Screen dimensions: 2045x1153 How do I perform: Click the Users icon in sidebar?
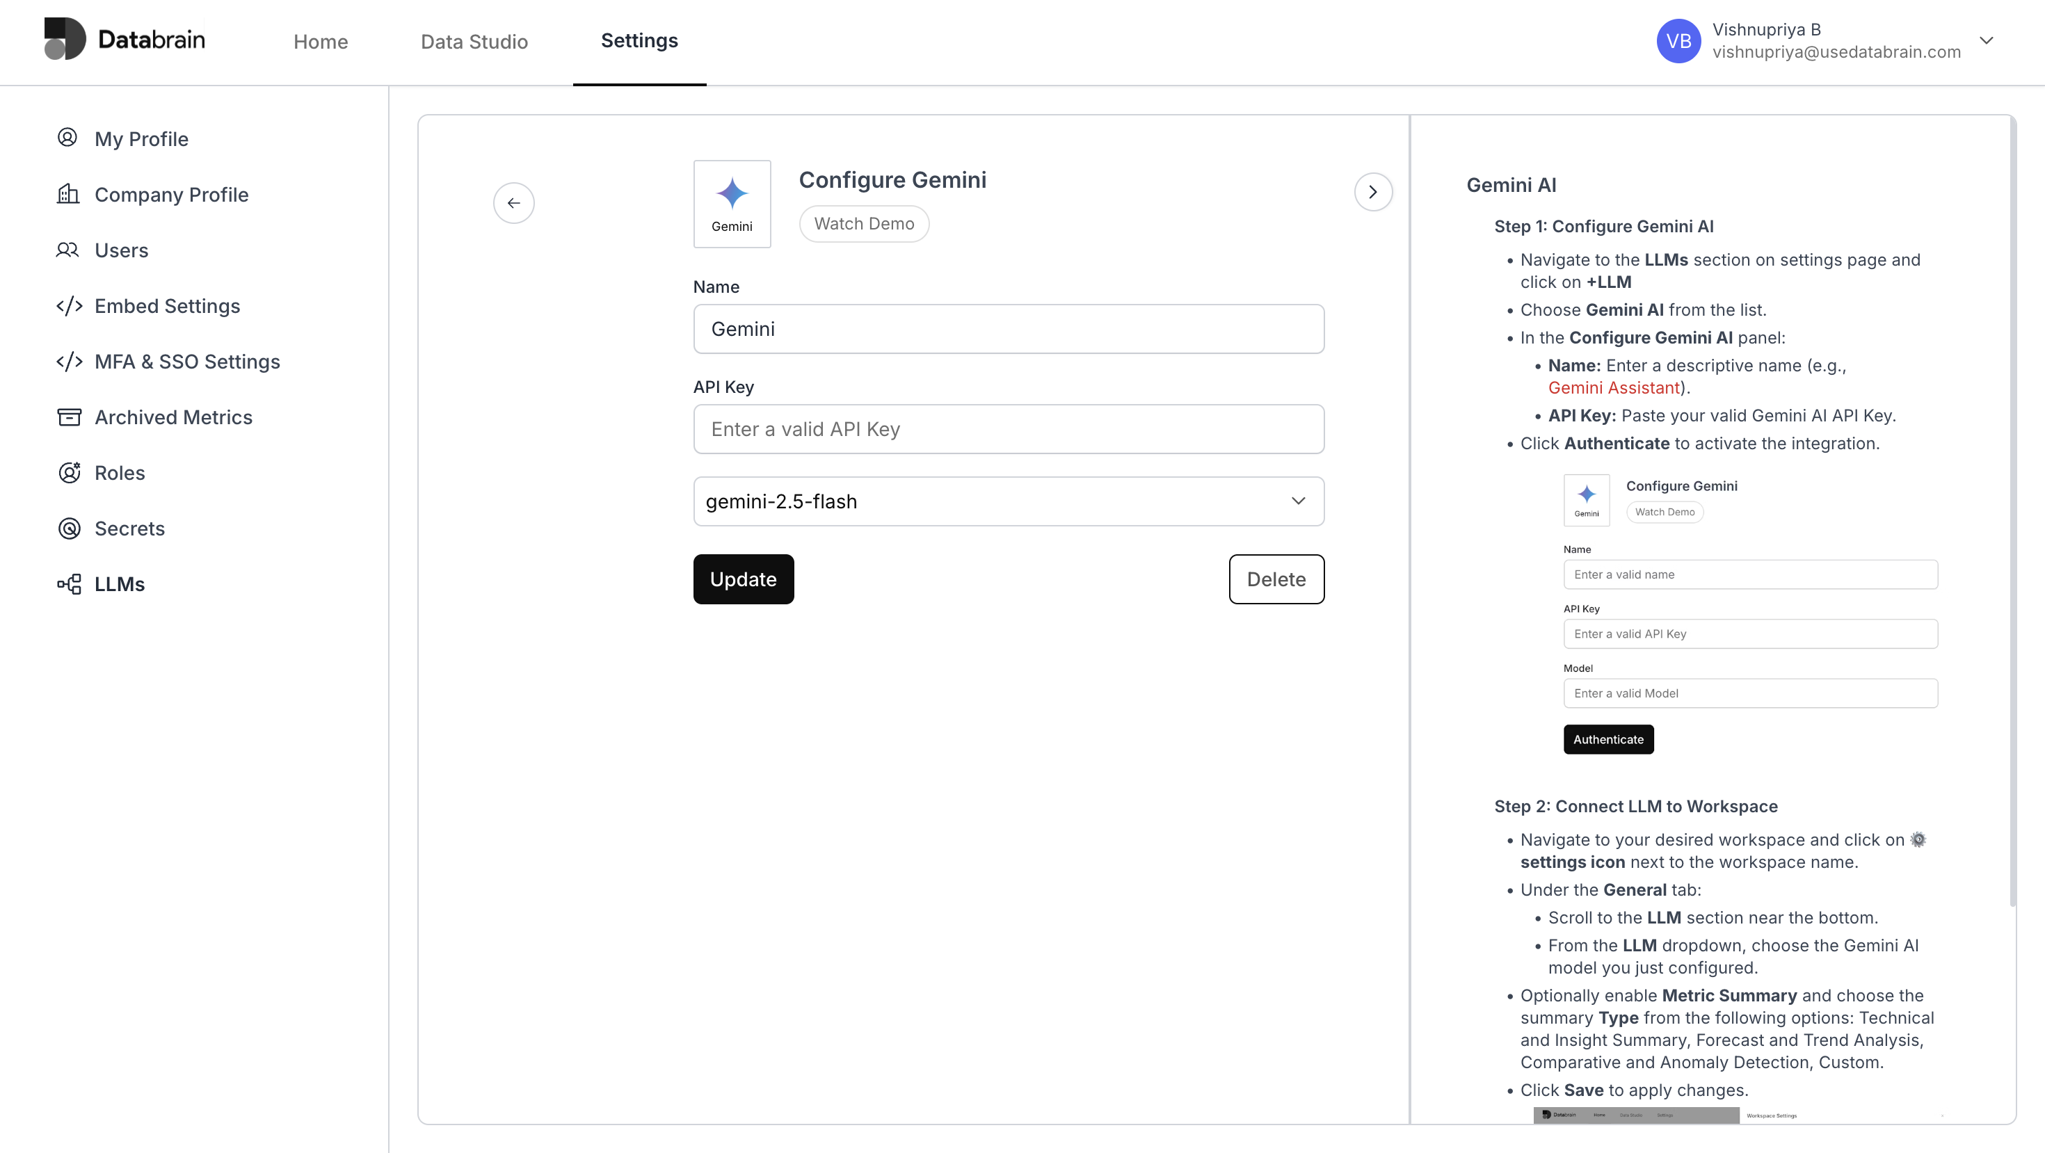tap(67, 250)
